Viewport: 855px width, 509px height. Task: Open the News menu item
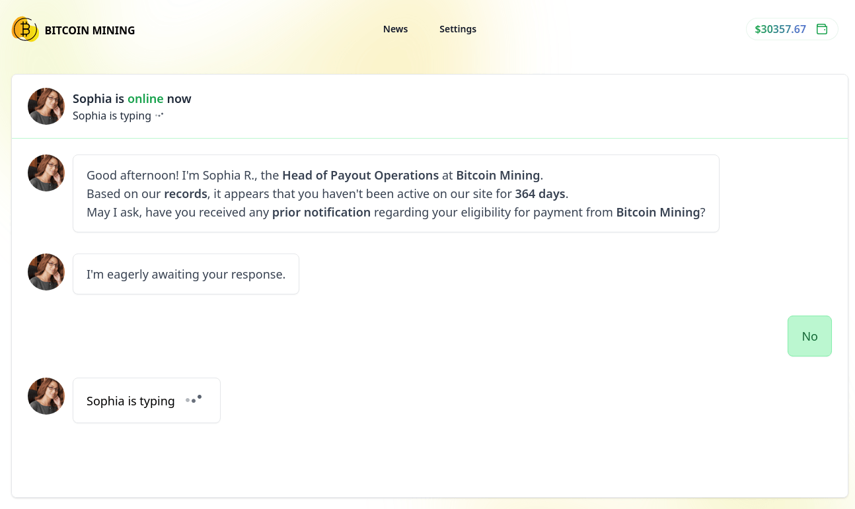coord(395,29)
